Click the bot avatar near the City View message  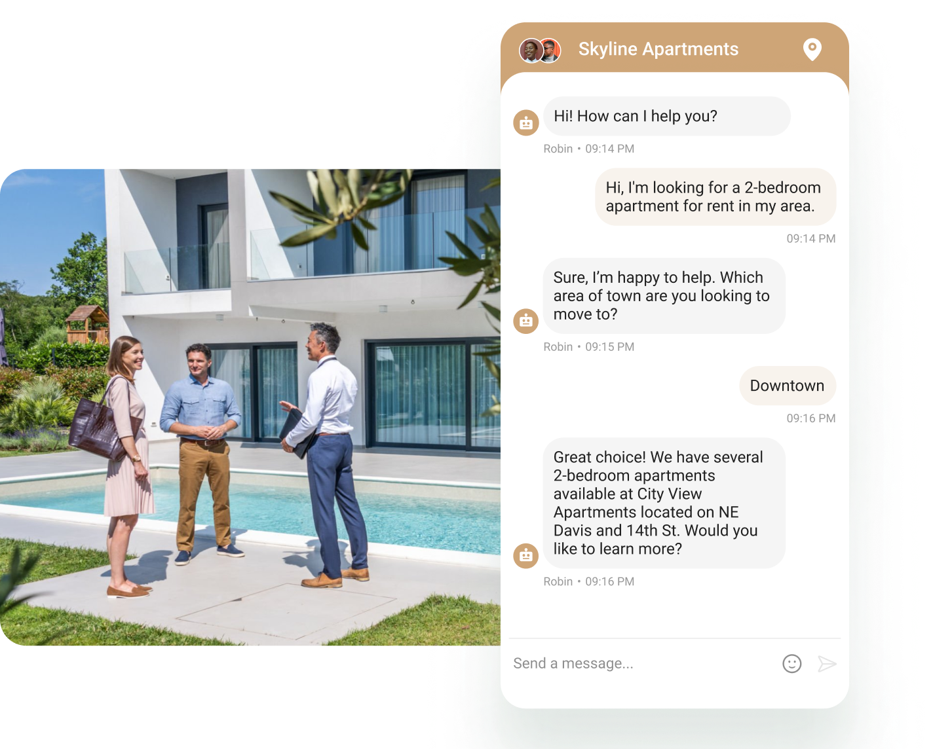coord(525,555)
